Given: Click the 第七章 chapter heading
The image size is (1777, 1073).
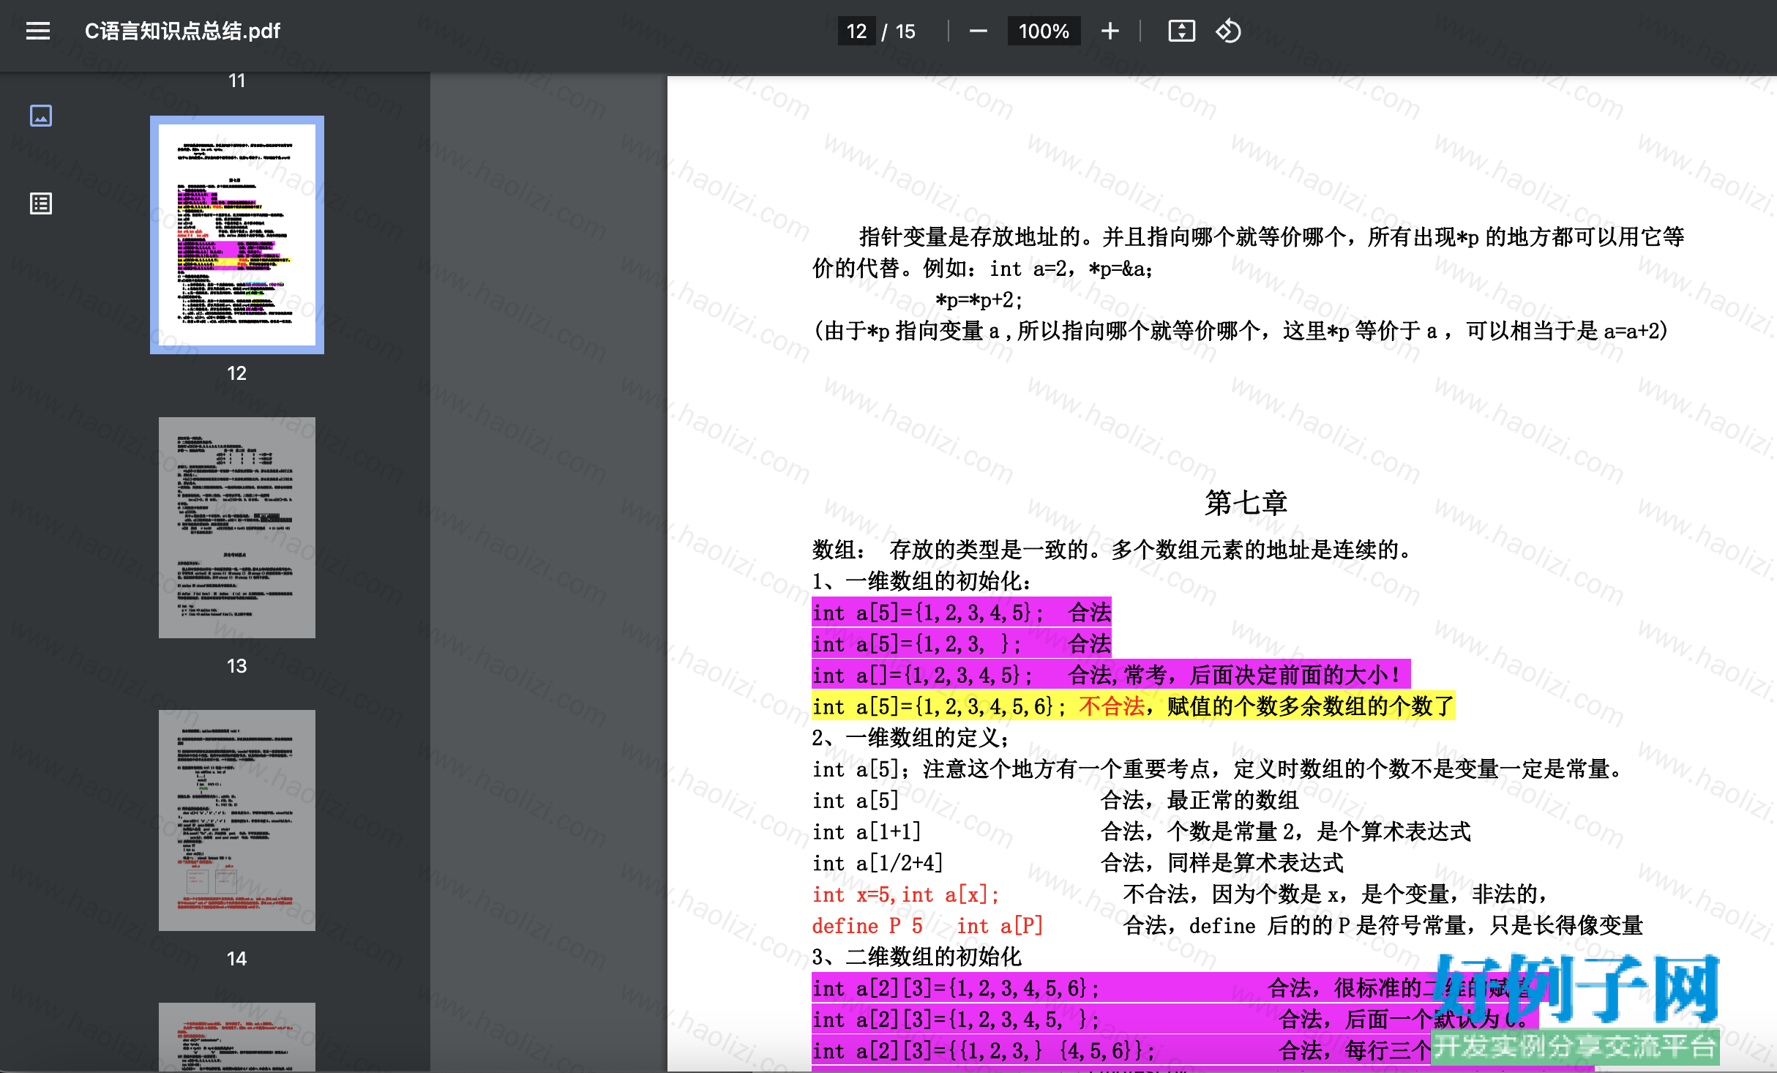Looking at the screenshot, I should tap(1246, 503).
